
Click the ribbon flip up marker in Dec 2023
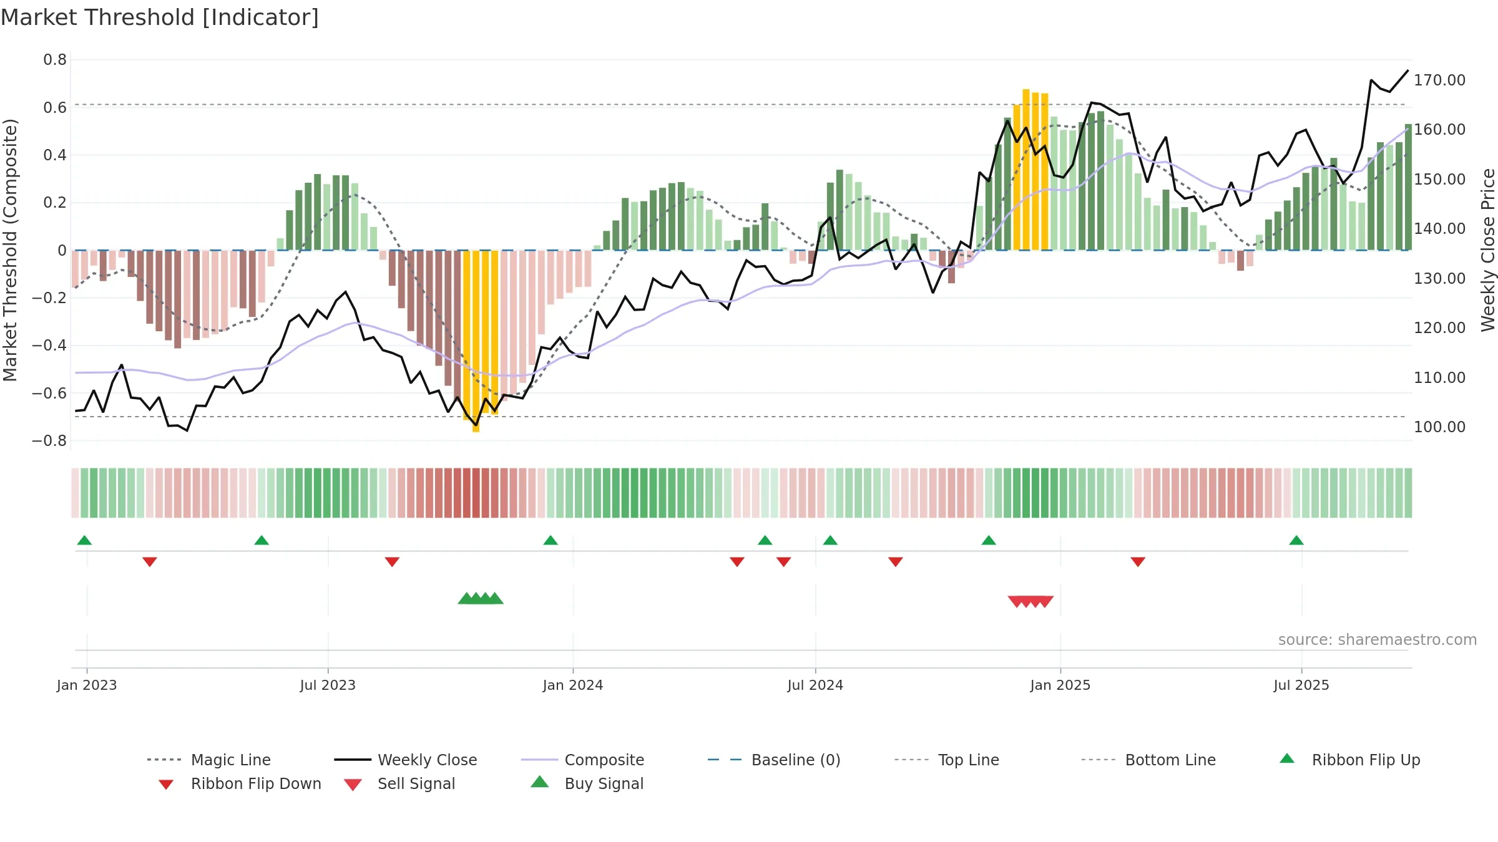coord(551,540)
